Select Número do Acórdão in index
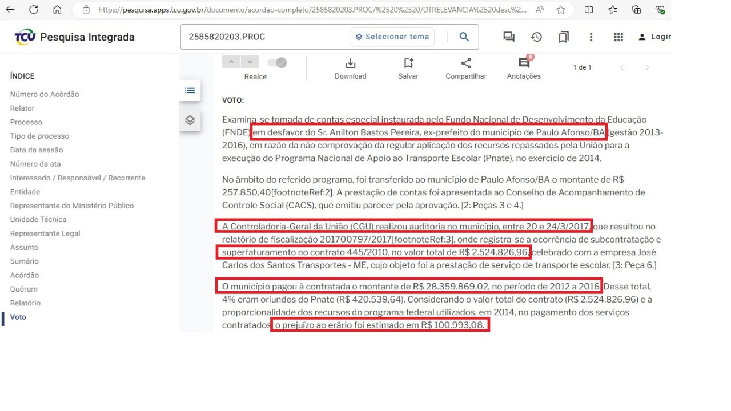Viewport: 731px width, 411px height. 45,94
